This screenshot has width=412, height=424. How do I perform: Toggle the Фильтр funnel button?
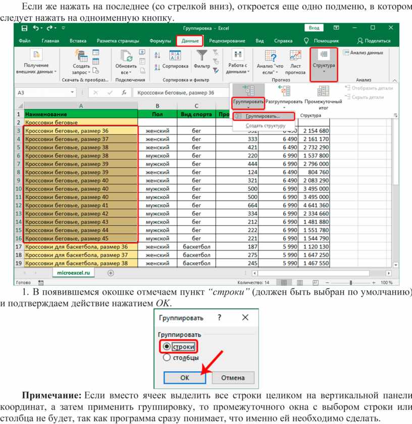pos(202,60)
